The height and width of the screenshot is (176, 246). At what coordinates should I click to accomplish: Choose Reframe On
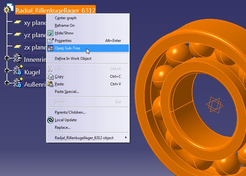[x=88, y=26]
